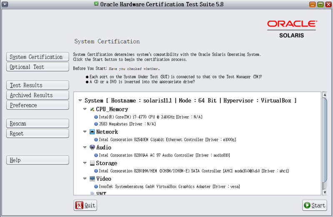Click the device list vertical scrollbar thumb
Image resolution: width=333 pixels, height=217 pixels.
click(x=325, y=140)
